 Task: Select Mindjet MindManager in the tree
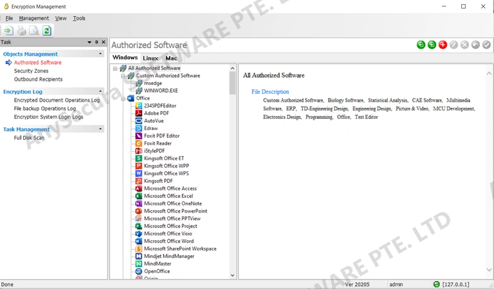click(x=169, y=256)
